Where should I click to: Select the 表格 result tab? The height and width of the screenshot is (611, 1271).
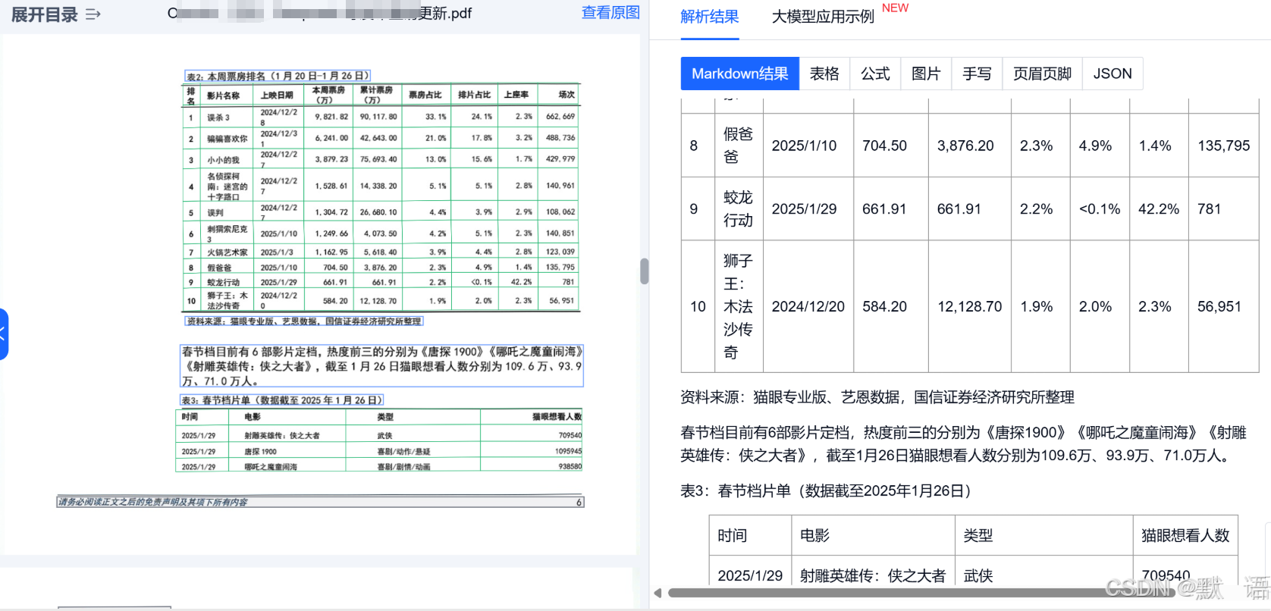pyautogui.click(x=824, y=74)
